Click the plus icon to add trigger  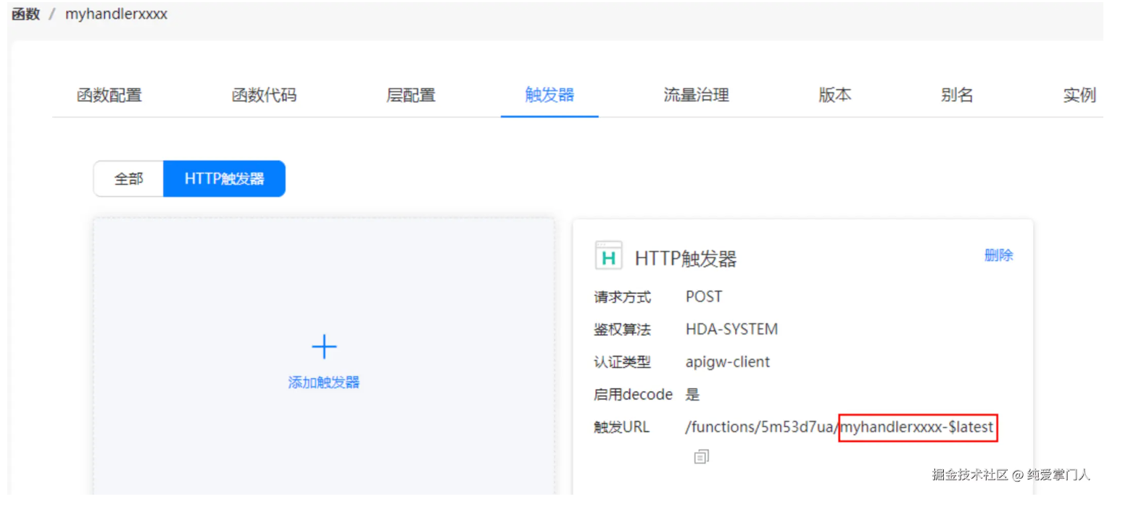pos(324,348)
